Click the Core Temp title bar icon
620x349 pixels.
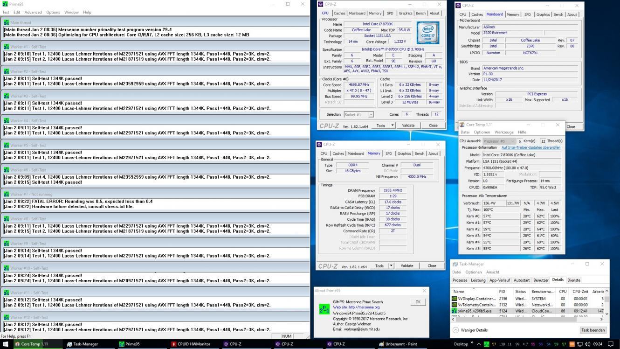pos(462,125)
